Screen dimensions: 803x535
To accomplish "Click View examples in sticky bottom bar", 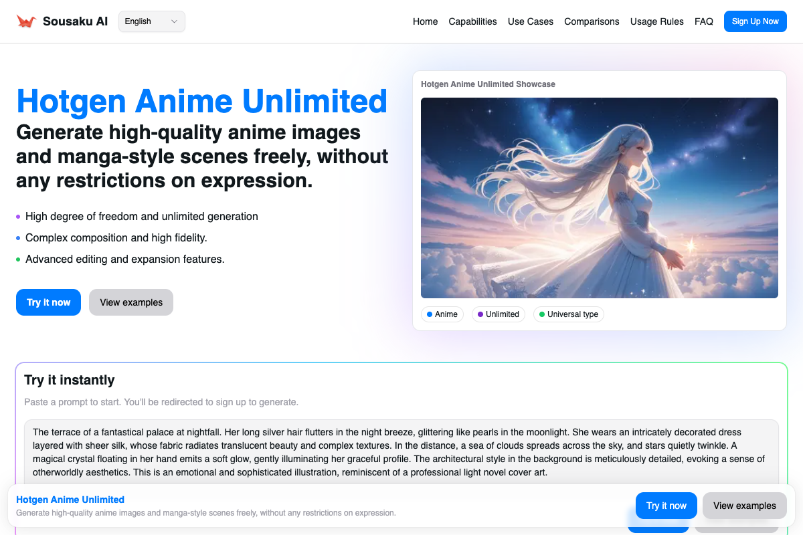I will click(744, 506).
